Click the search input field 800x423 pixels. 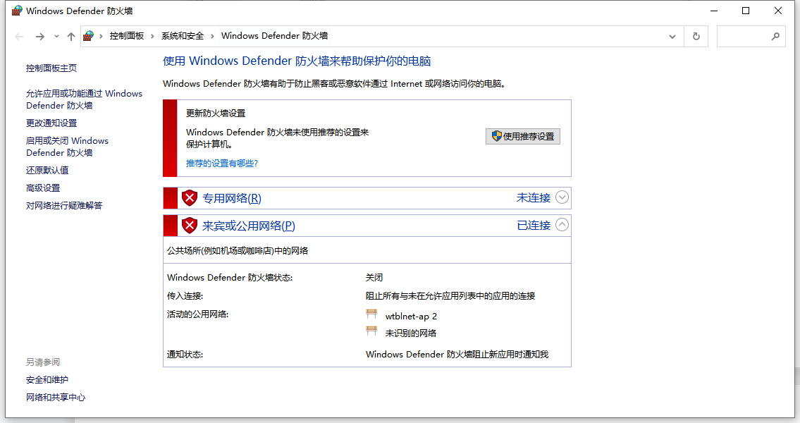click(744, 36)
